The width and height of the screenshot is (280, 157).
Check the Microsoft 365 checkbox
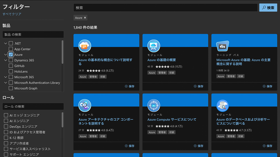11,77
